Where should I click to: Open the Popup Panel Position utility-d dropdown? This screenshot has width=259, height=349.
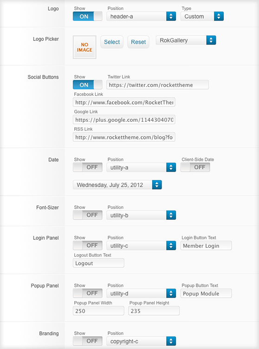click(141, 293)
